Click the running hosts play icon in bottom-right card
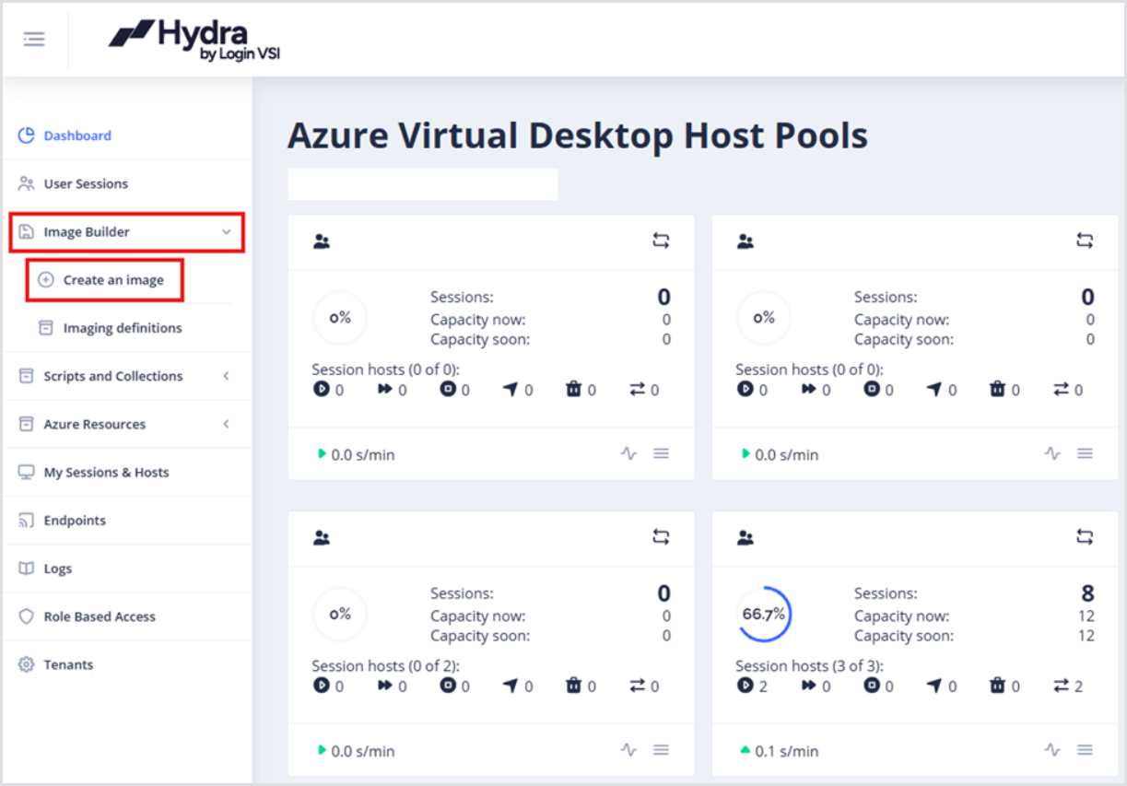 tap(745, 686)
